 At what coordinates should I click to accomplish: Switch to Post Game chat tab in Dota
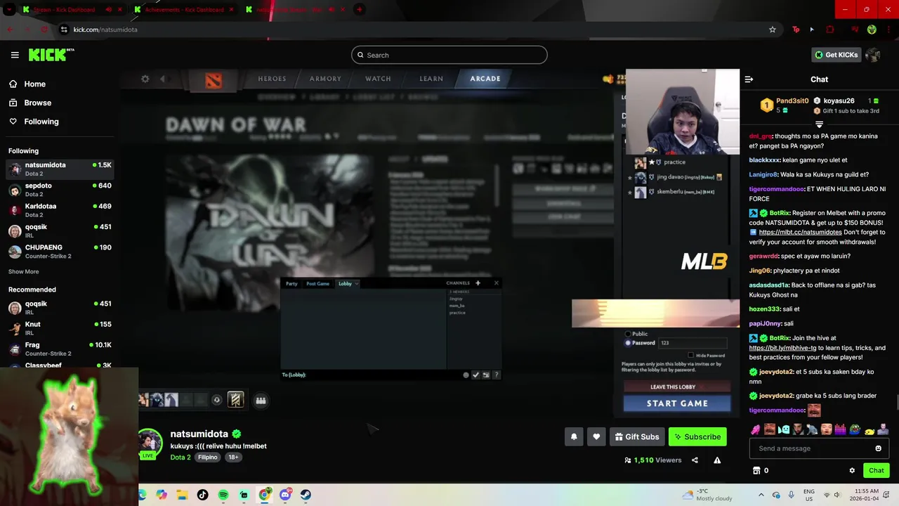(x=317, y=284)
